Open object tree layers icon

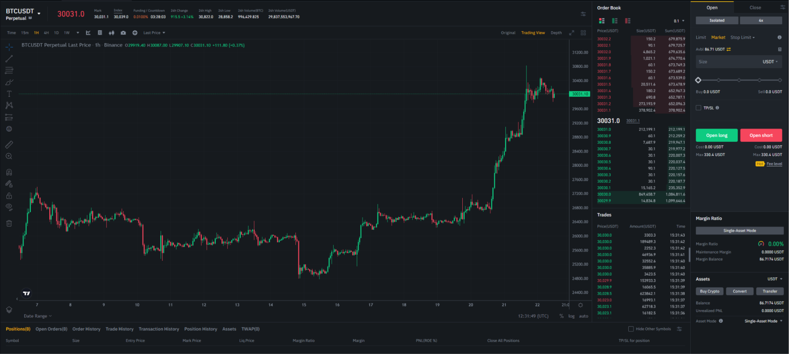coord(9,310)
